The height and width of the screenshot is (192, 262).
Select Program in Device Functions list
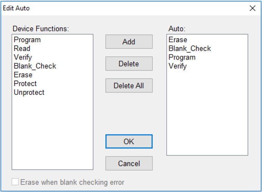(x=27, y=40)
